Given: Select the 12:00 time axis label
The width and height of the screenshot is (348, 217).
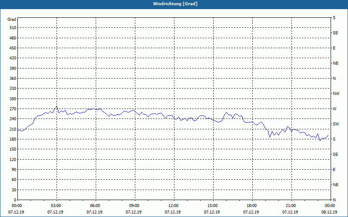Looking at the screenshot, I should [x=173, y=206].
